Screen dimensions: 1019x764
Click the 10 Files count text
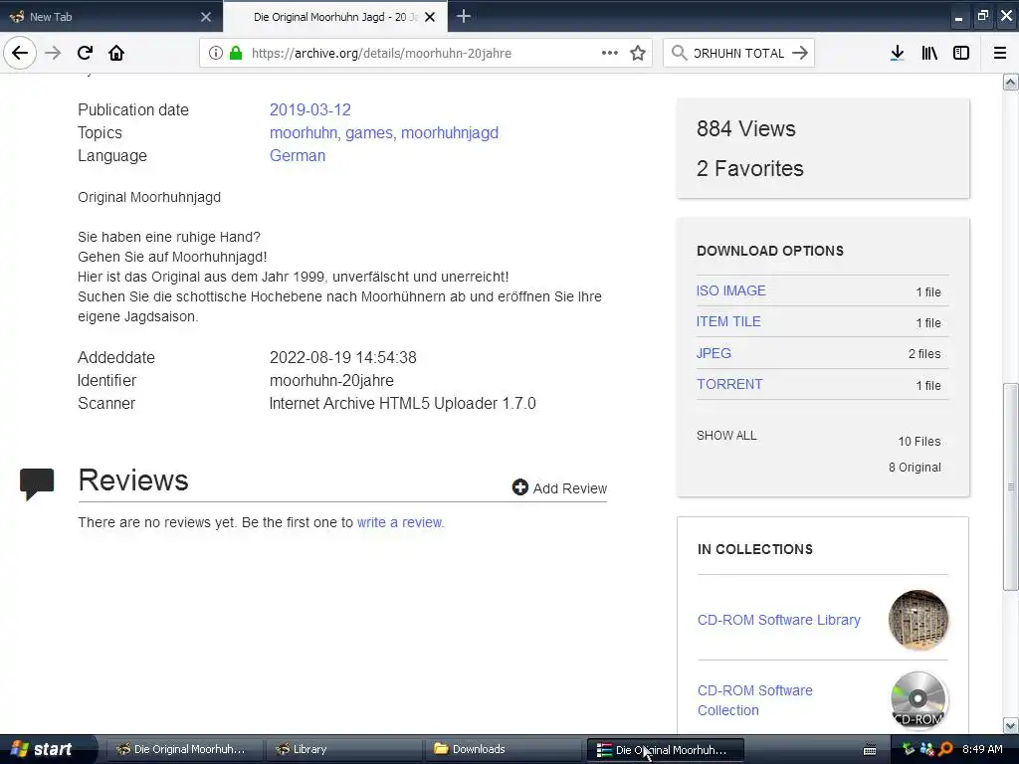pyautogui.click(x=918, y=441)
